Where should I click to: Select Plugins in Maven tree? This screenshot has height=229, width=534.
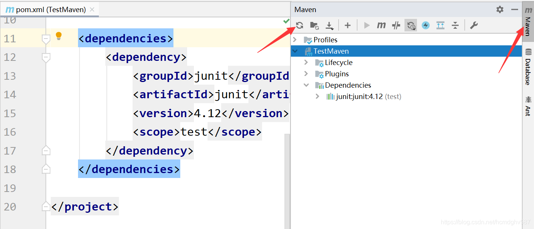pyautogui.click(x=337, y=74)
